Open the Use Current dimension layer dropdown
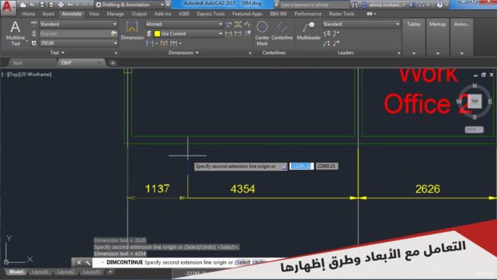This screenshot has height=280, width=497. (221, 33)
